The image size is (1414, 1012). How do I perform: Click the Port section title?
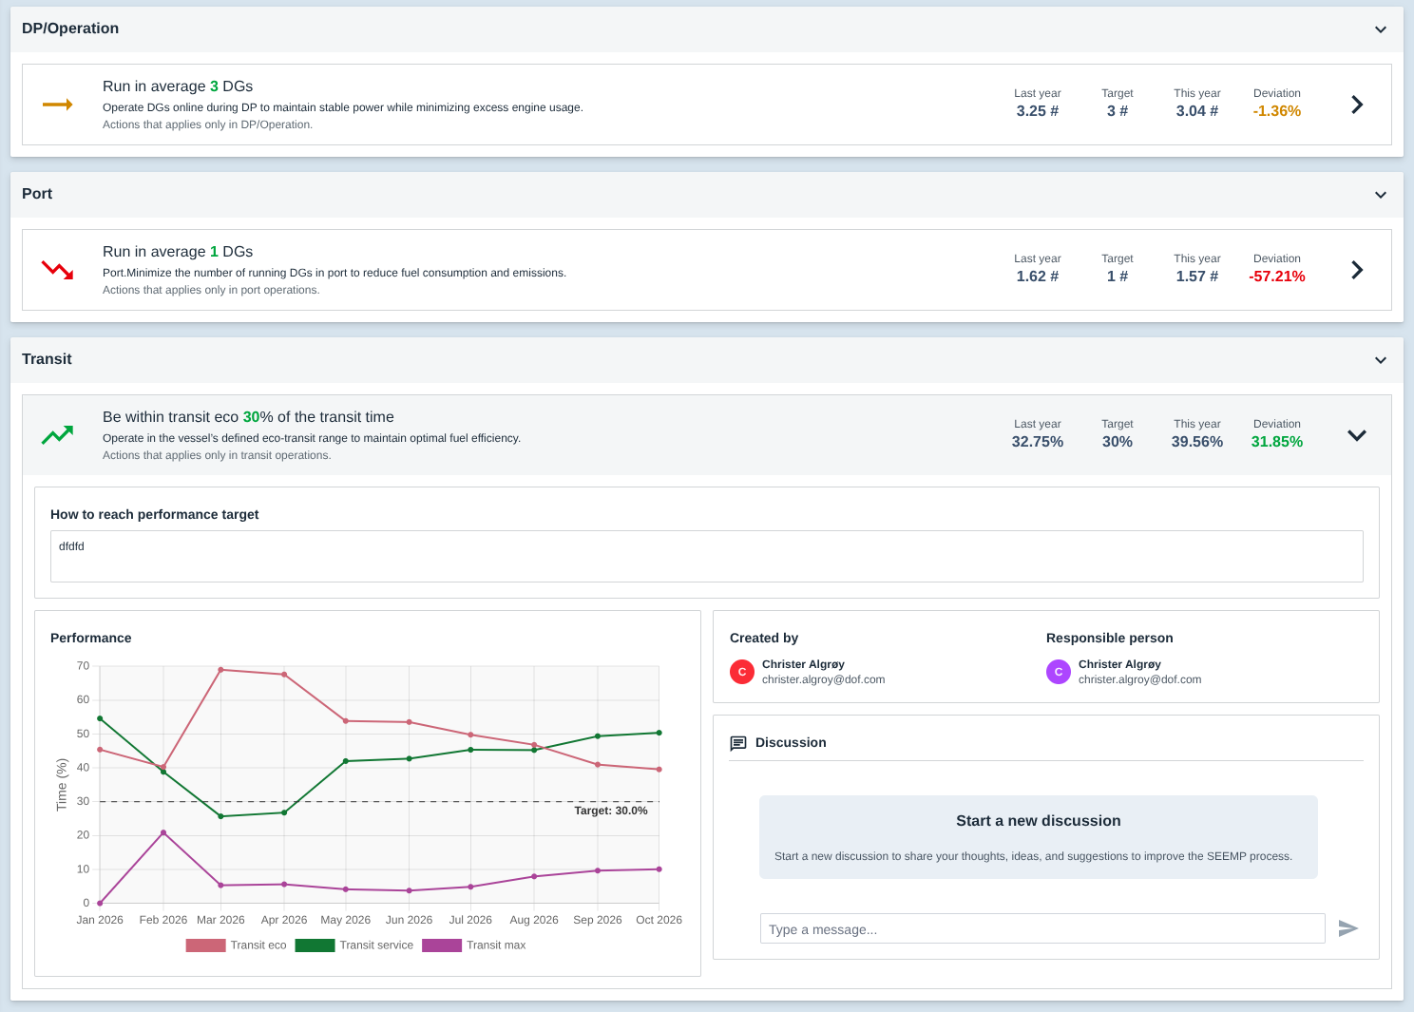click(x=37, y=194)
